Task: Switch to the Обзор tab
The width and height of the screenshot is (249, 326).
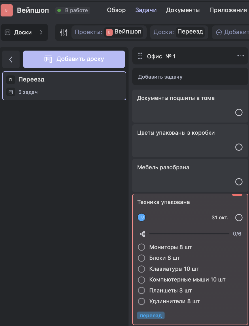Action: (x=116, y=10)
